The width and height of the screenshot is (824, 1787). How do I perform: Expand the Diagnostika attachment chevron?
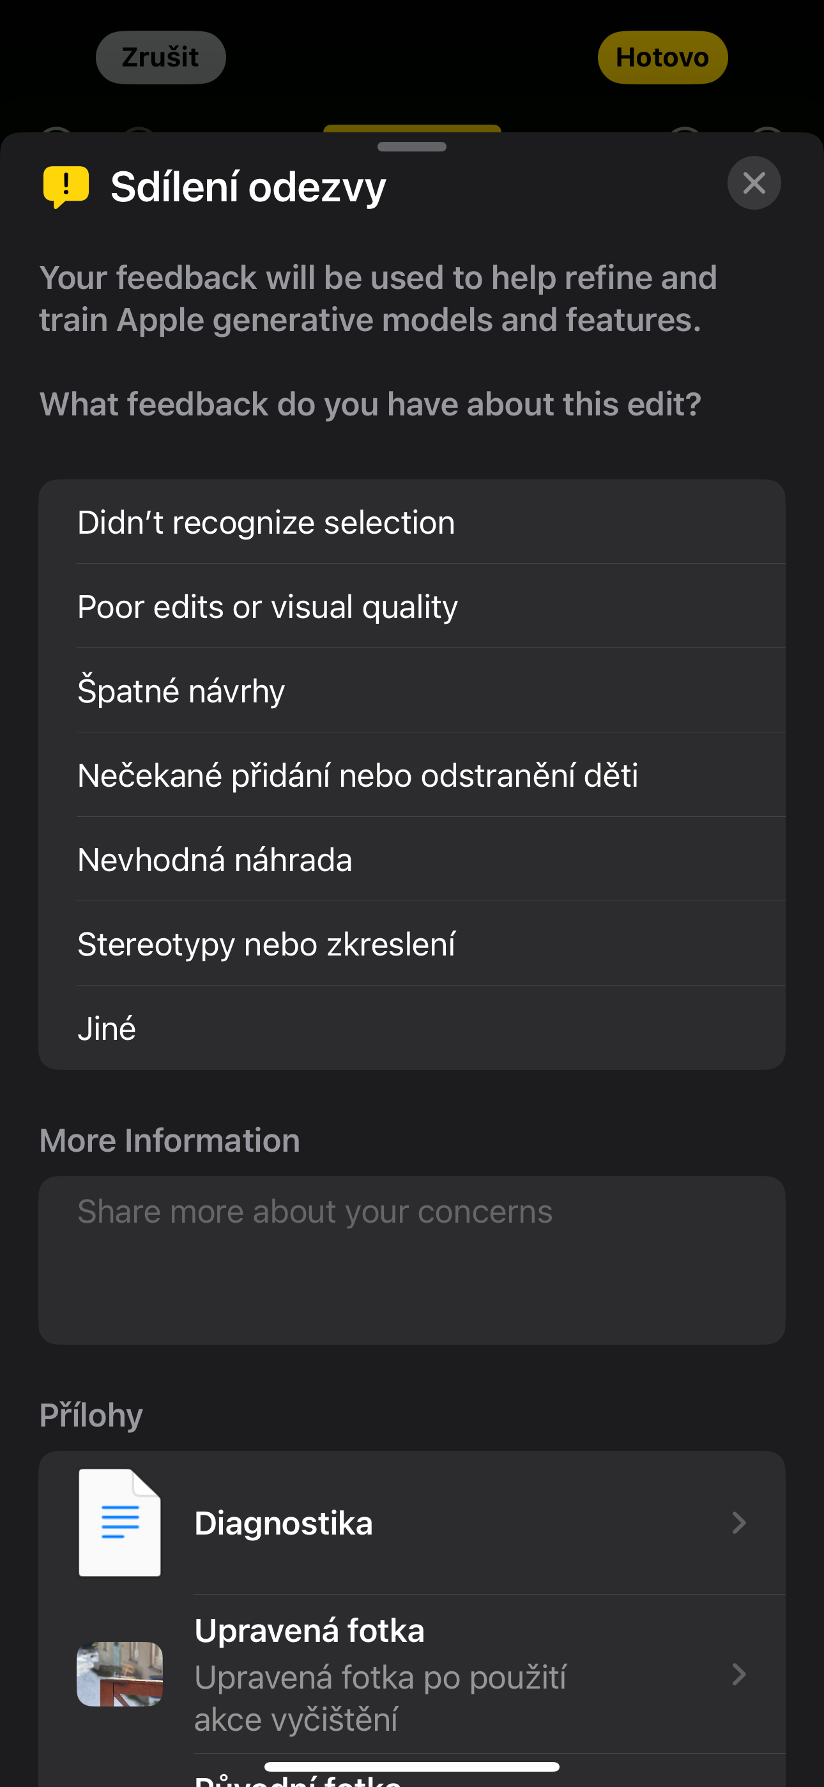click(738, 1522)
